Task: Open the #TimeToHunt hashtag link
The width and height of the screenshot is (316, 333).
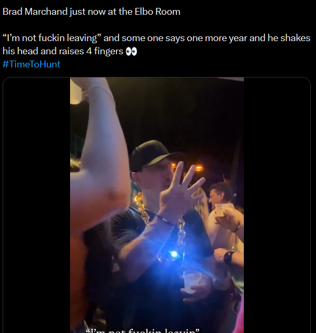Action: tap(32, 64)
